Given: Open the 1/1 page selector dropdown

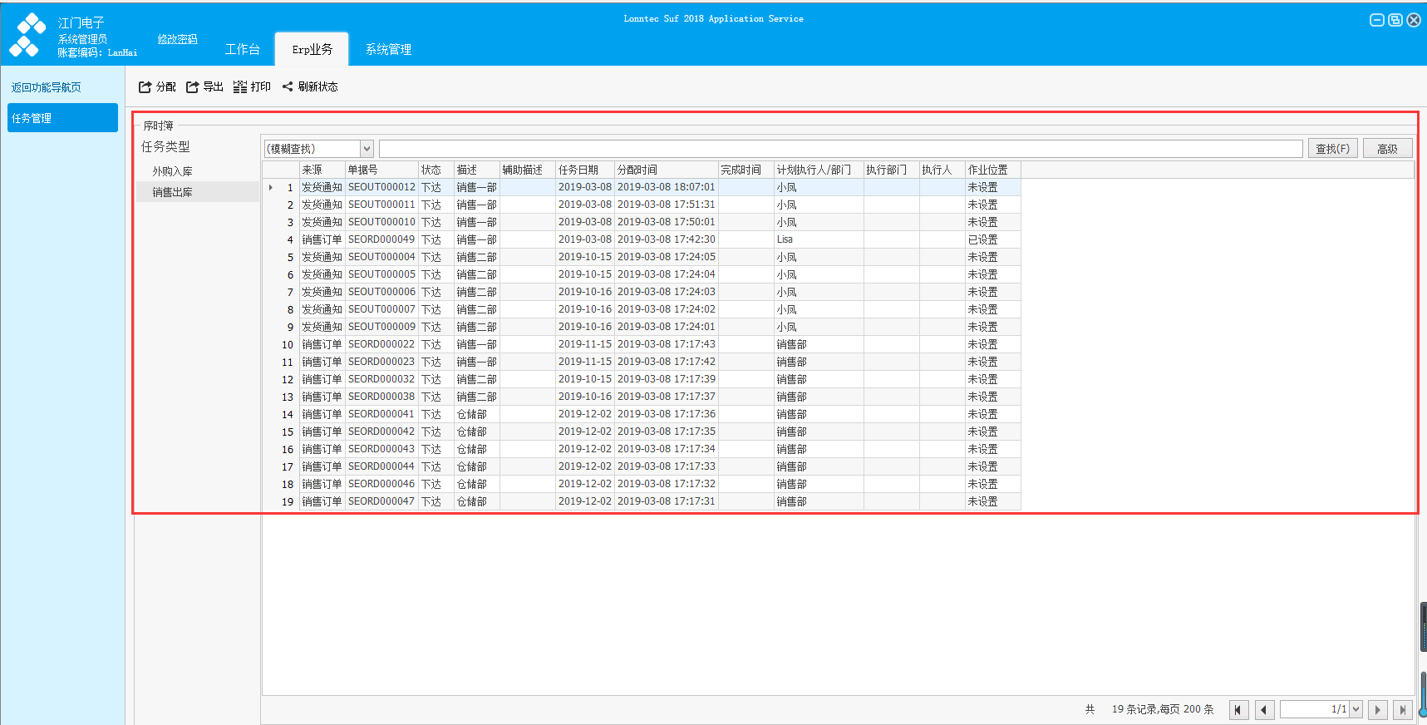Looking at the screenshot, I should click(x=1356, y=710).
